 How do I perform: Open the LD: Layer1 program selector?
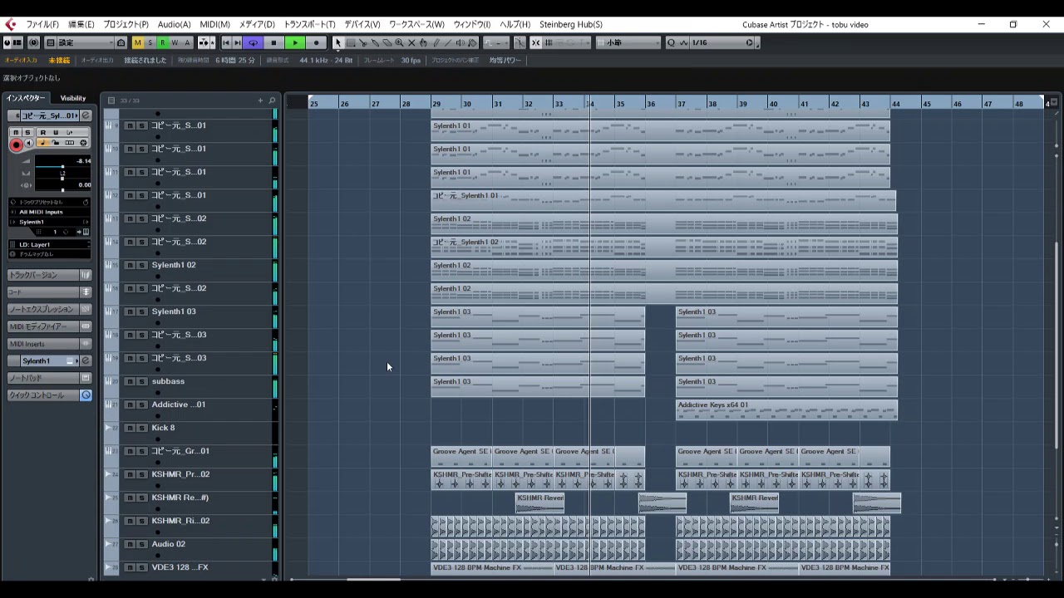49,244
